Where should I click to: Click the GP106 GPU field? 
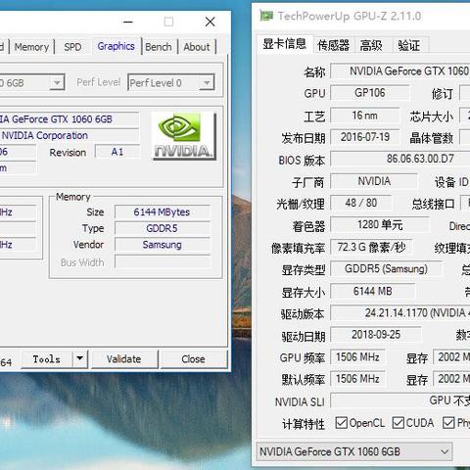point(370,93)
